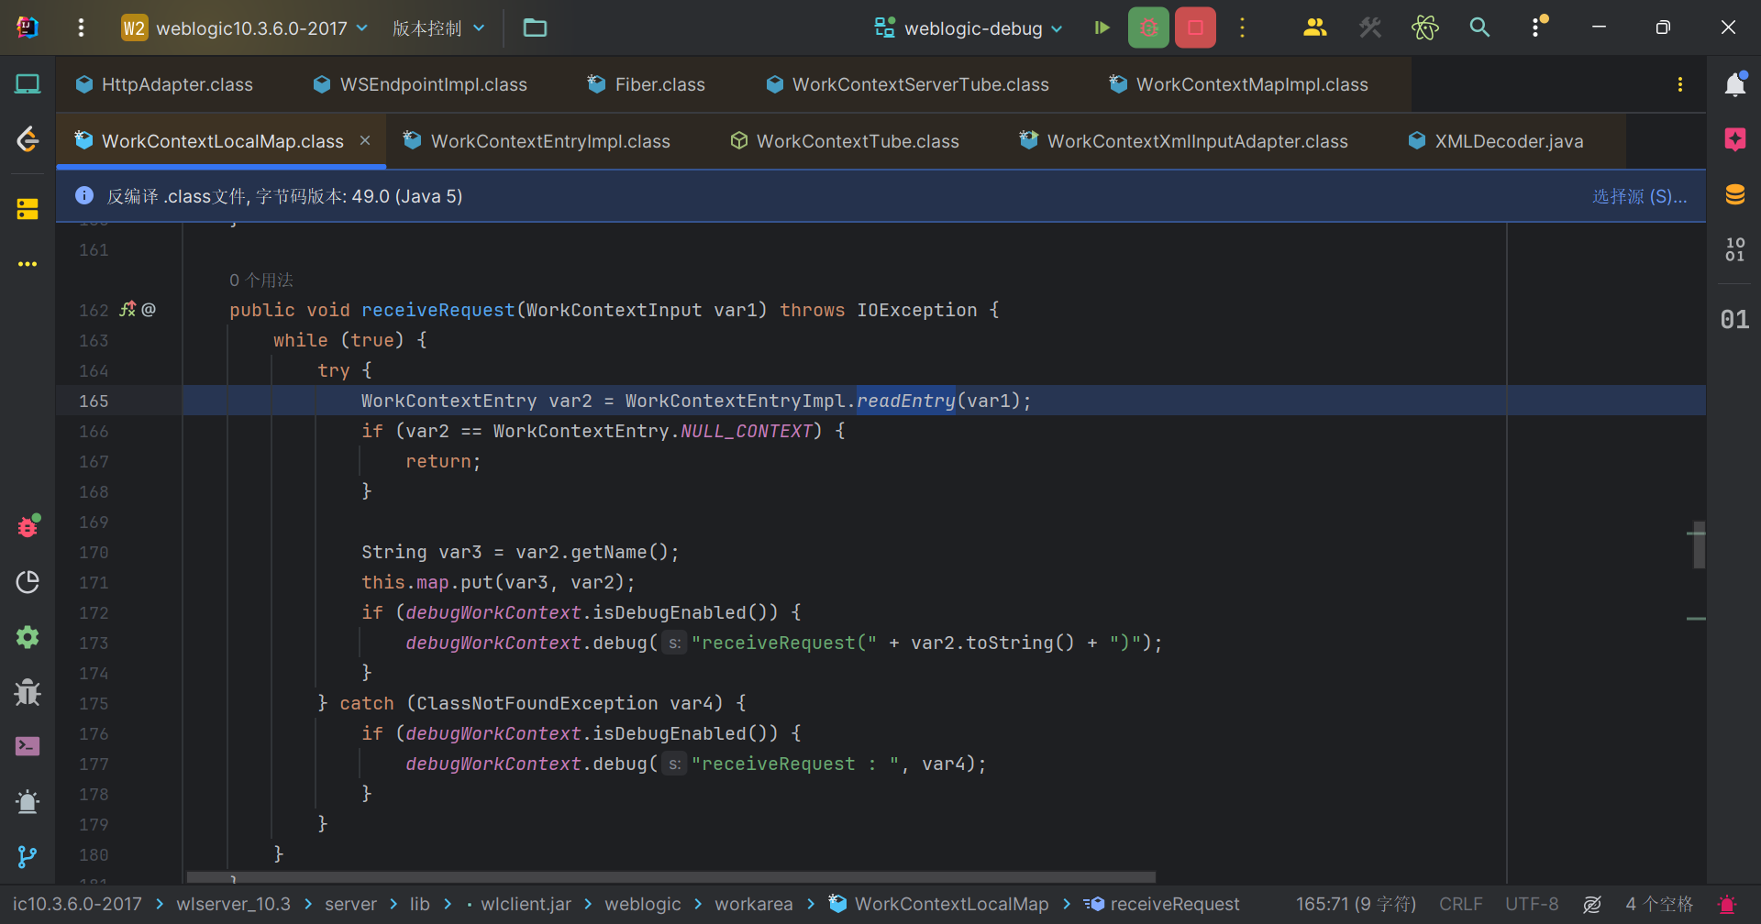Open Notifications bell icon
This screenshot has width=1761, height=924.
1734,84
